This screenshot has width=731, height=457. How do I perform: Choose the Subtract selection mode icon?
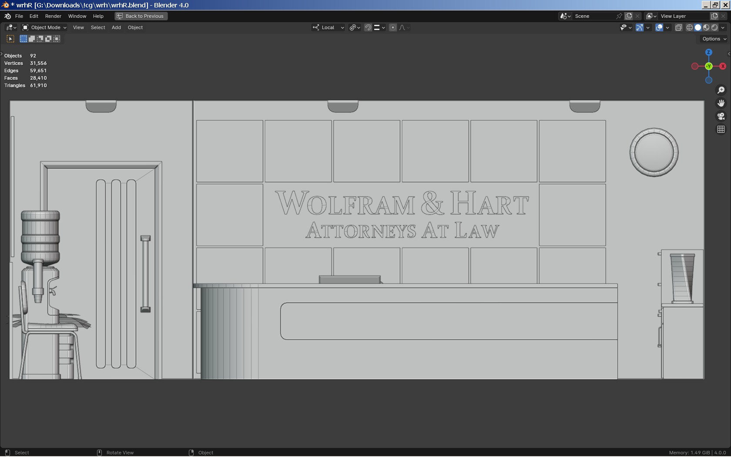[x=40, y=39]
